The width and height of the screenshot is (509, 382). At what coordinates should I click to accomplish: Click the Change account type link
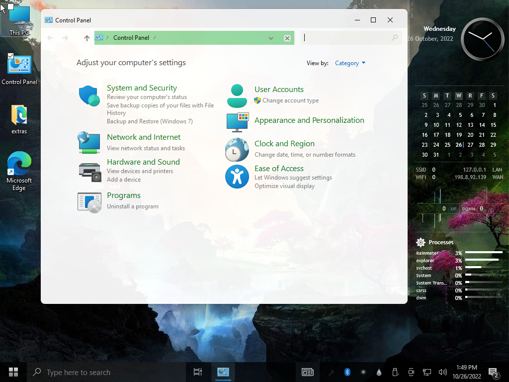point(290,100)
